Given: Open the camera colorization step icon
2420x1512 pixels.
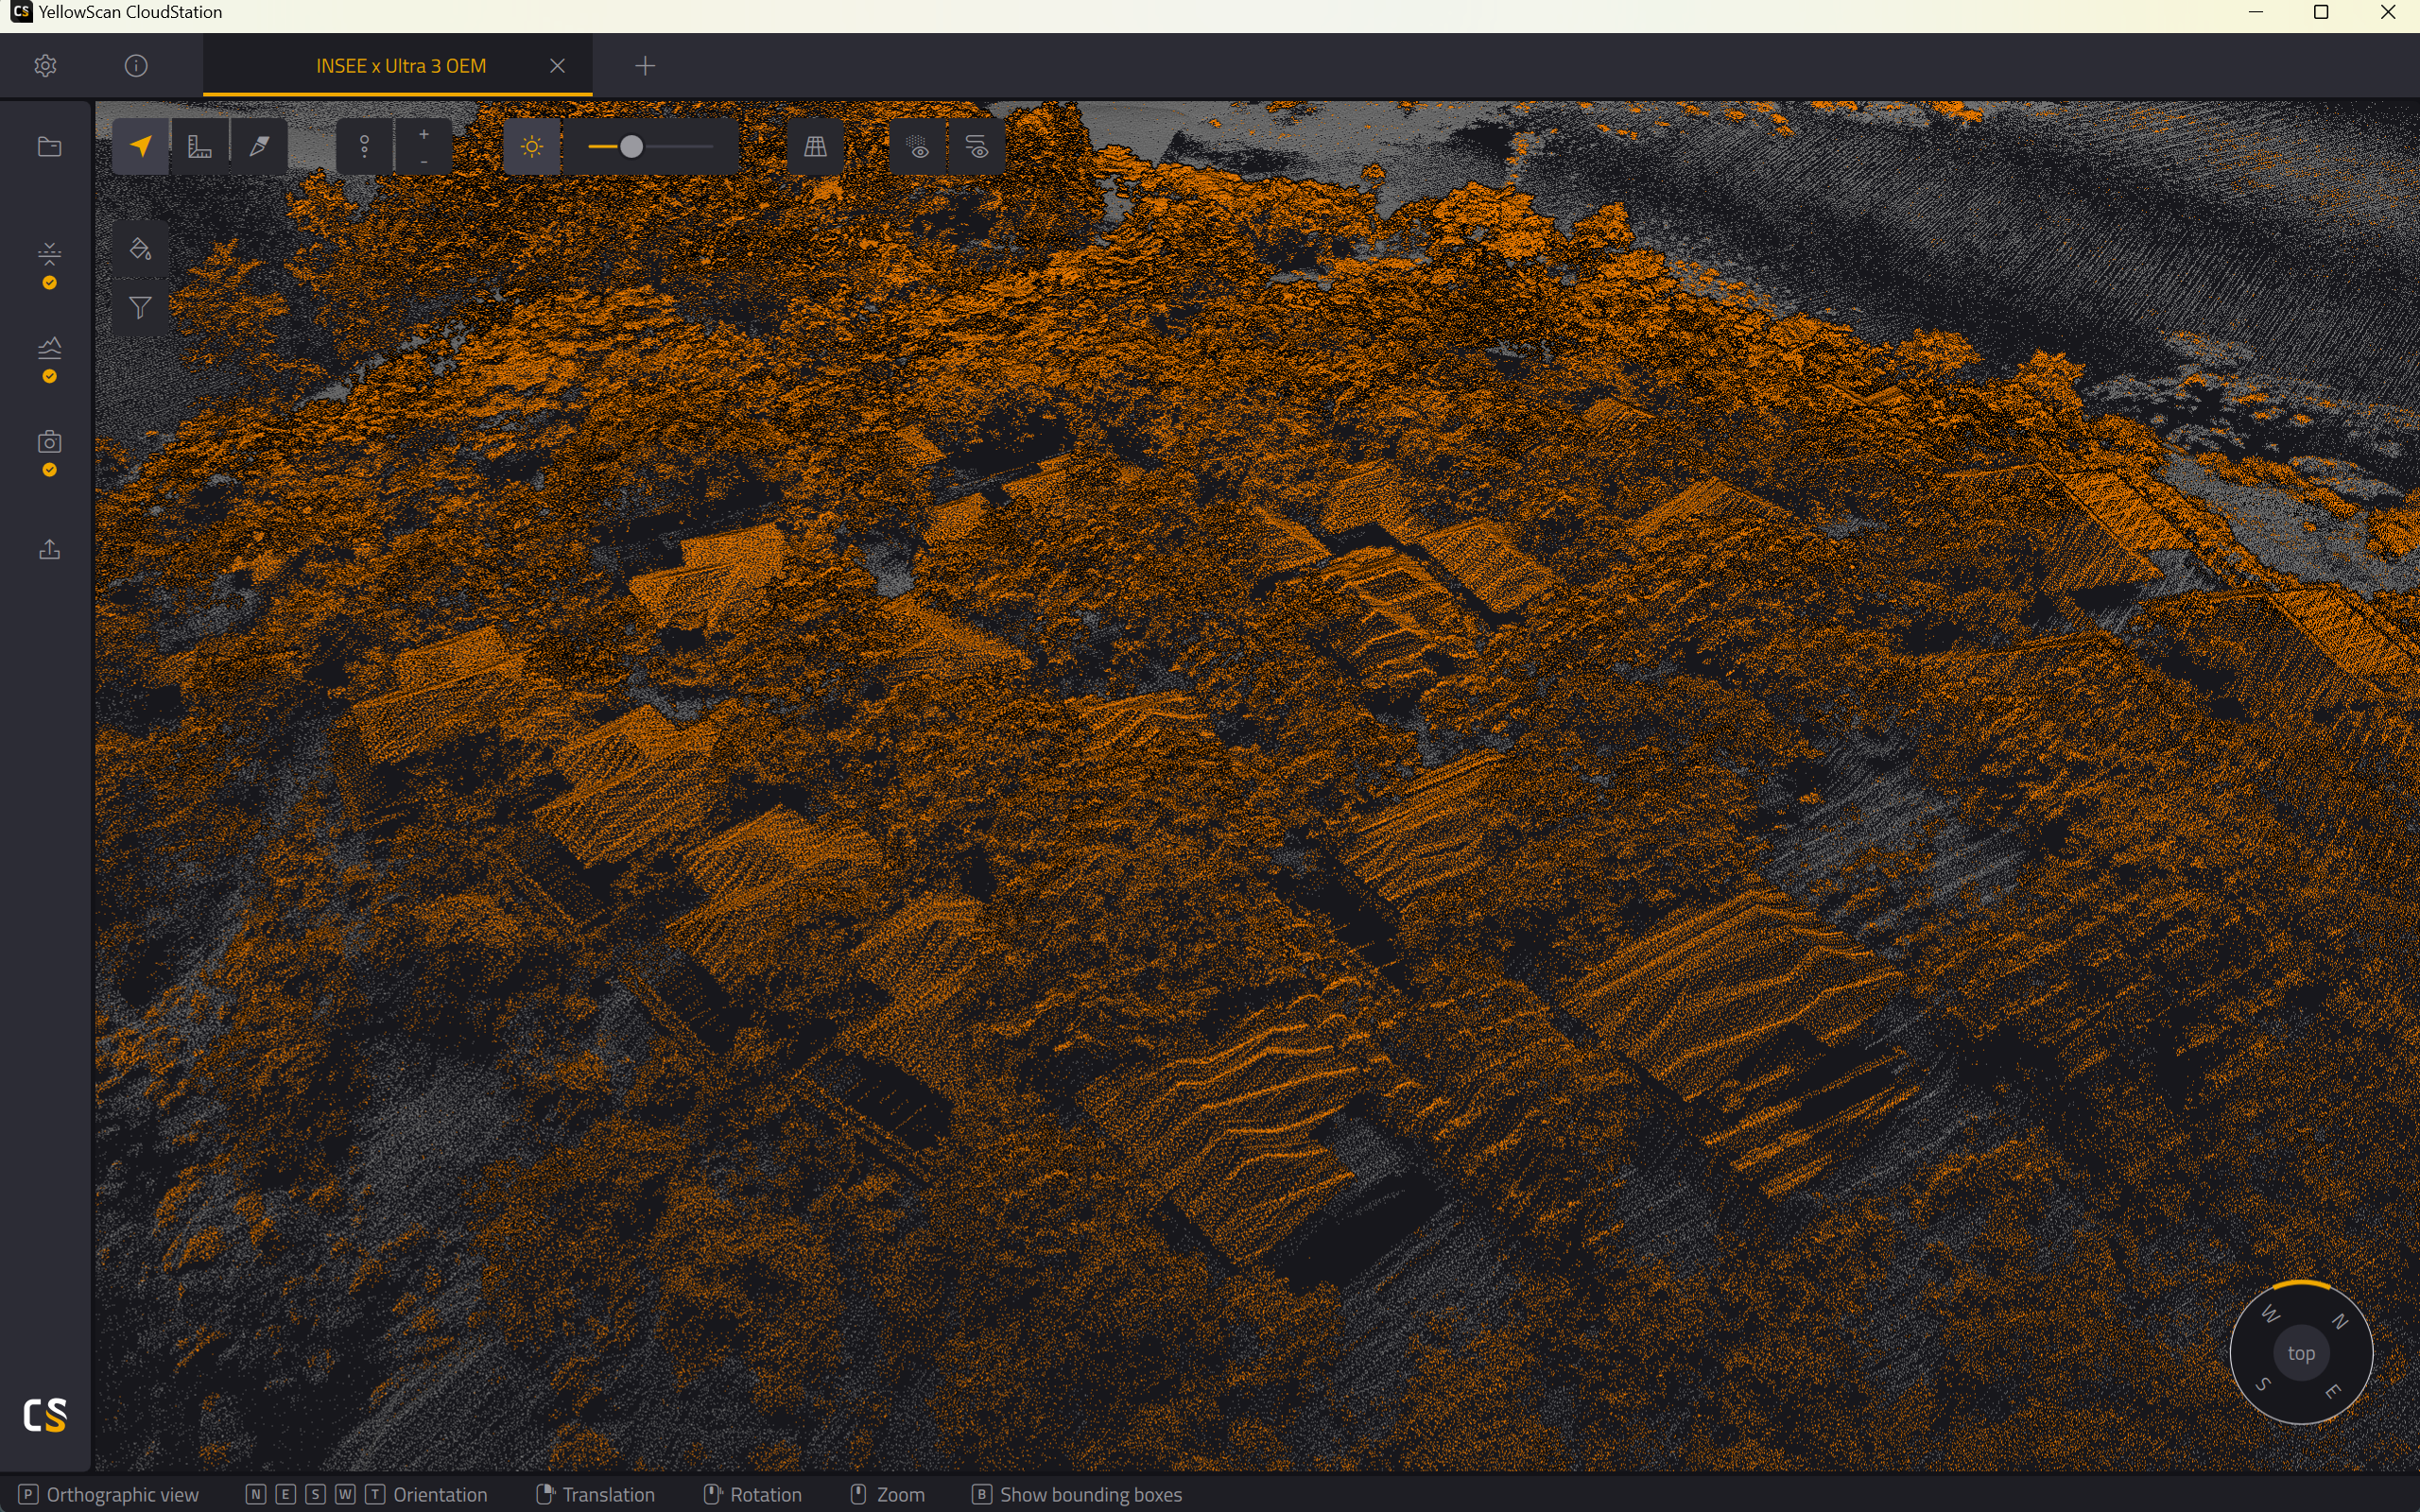Looking at the screenshot, I should (x=49, y=441).
